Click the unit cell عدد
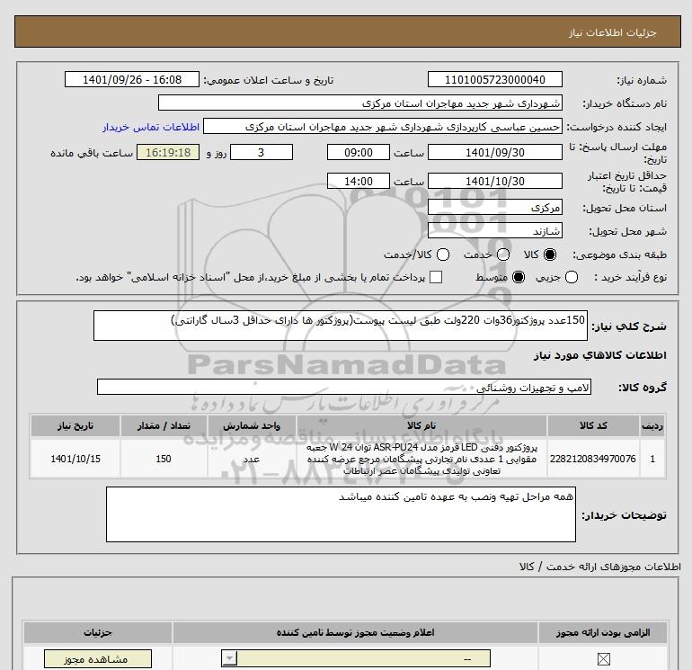 [252, 459]
